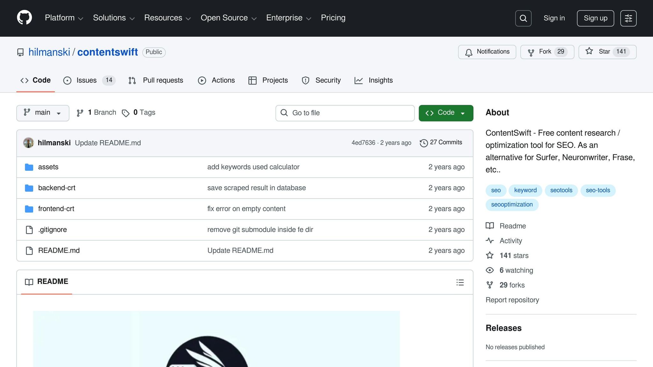
Task: Open the main branch selector dropdown
Action: [x=42, y=113]
